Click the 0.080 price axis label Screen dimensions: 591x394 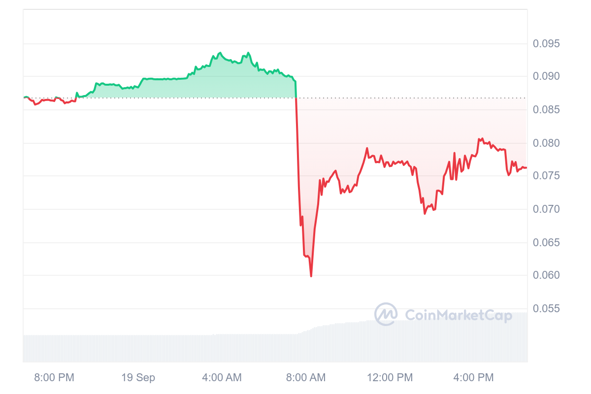pyautogui.click(x=546, y=143)
